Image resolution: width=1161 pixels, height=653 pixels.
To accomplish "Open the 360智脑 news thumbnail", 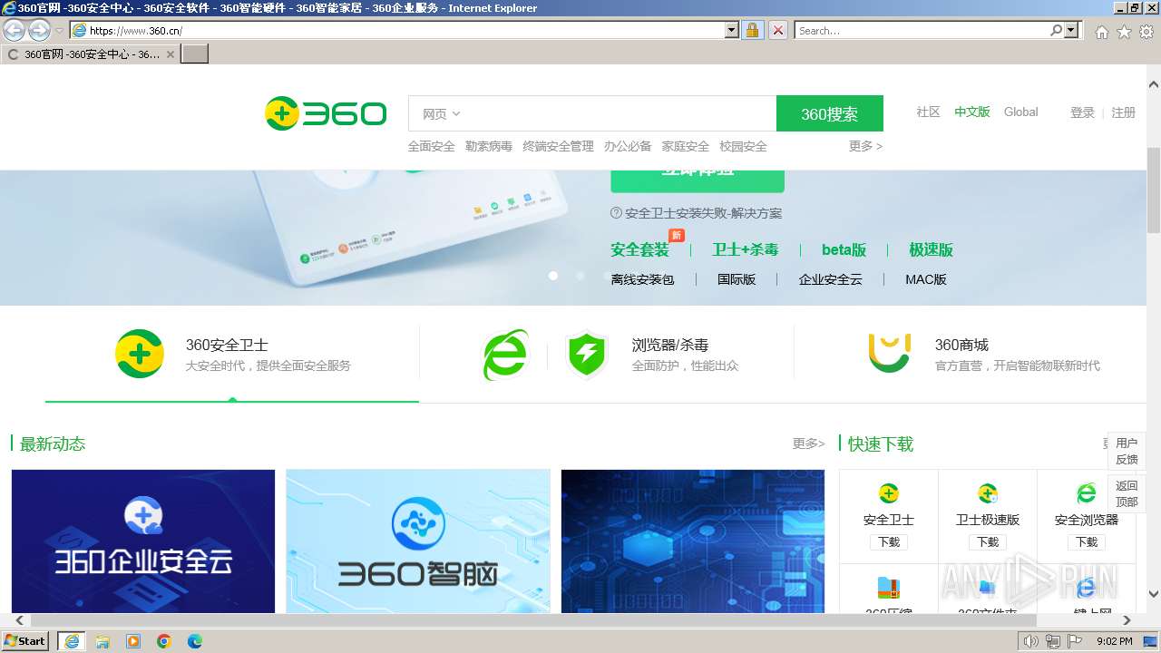I will pos(418,541).
